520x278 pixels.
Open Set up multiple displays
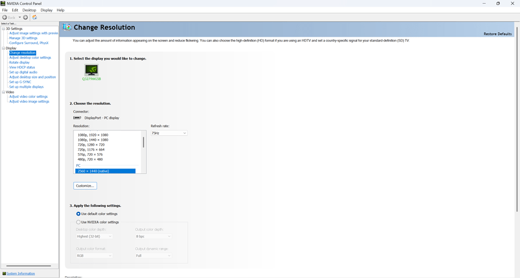(x=26, y=87)
